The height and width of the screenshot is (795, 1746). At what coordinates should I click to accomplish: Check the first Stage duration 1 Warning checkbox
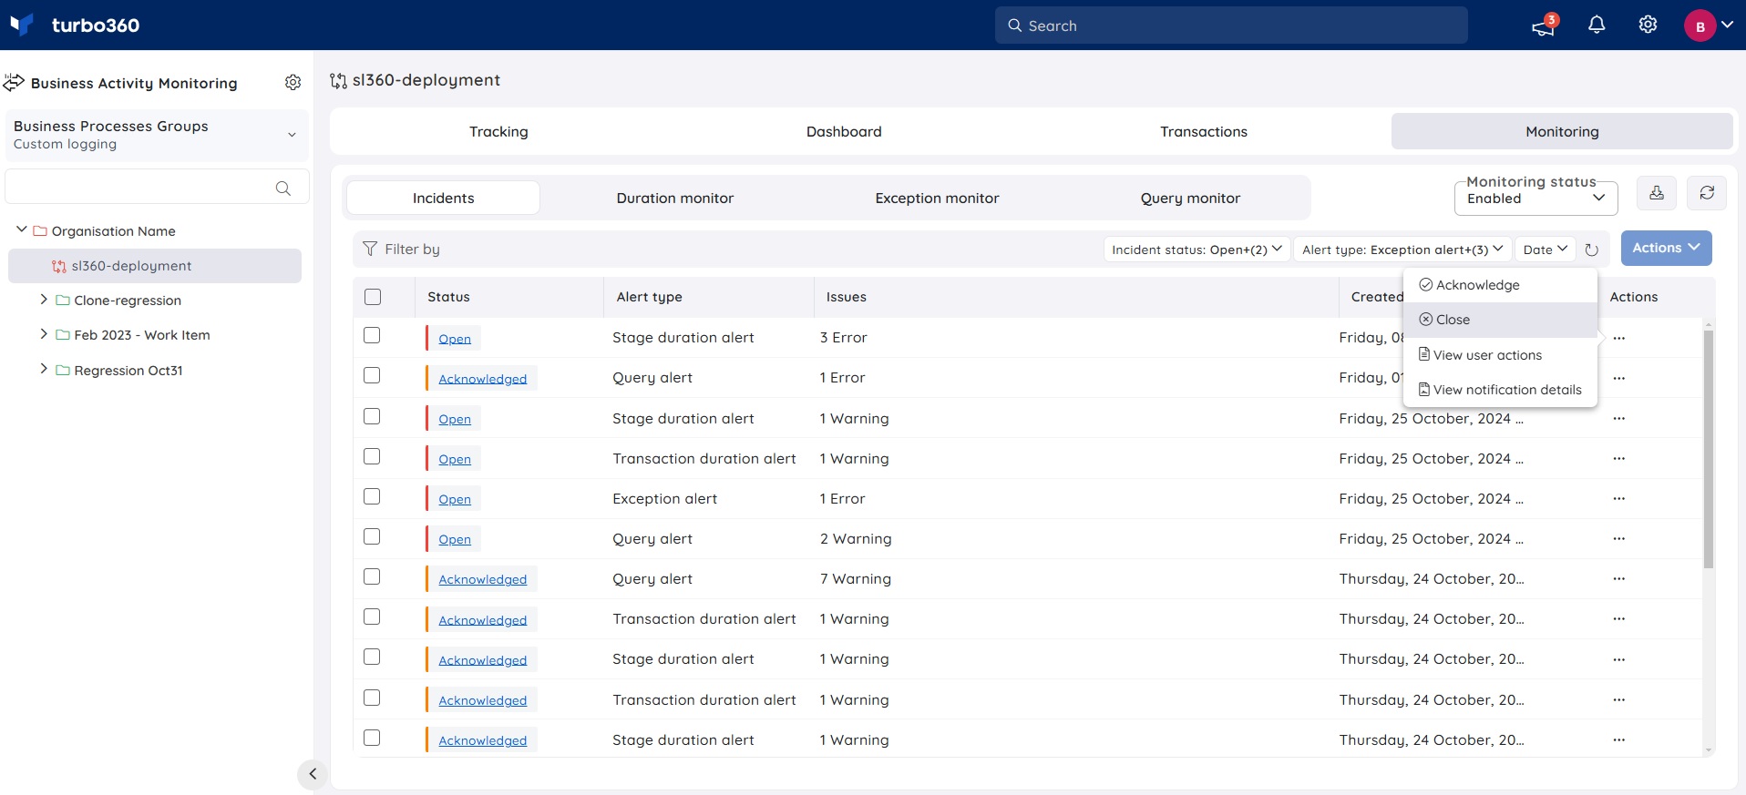[372, 416]
